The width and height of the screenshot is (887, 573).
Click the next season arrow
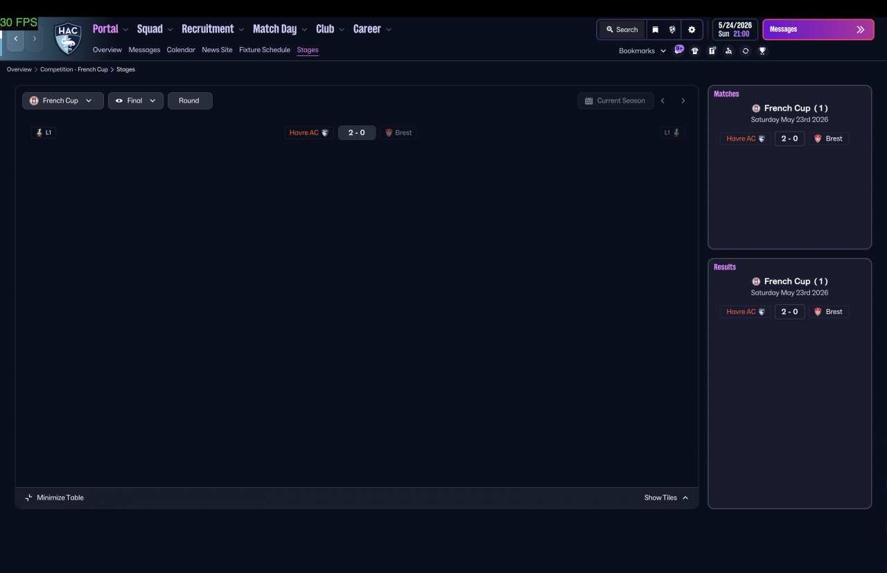click(x=683, y=100)
